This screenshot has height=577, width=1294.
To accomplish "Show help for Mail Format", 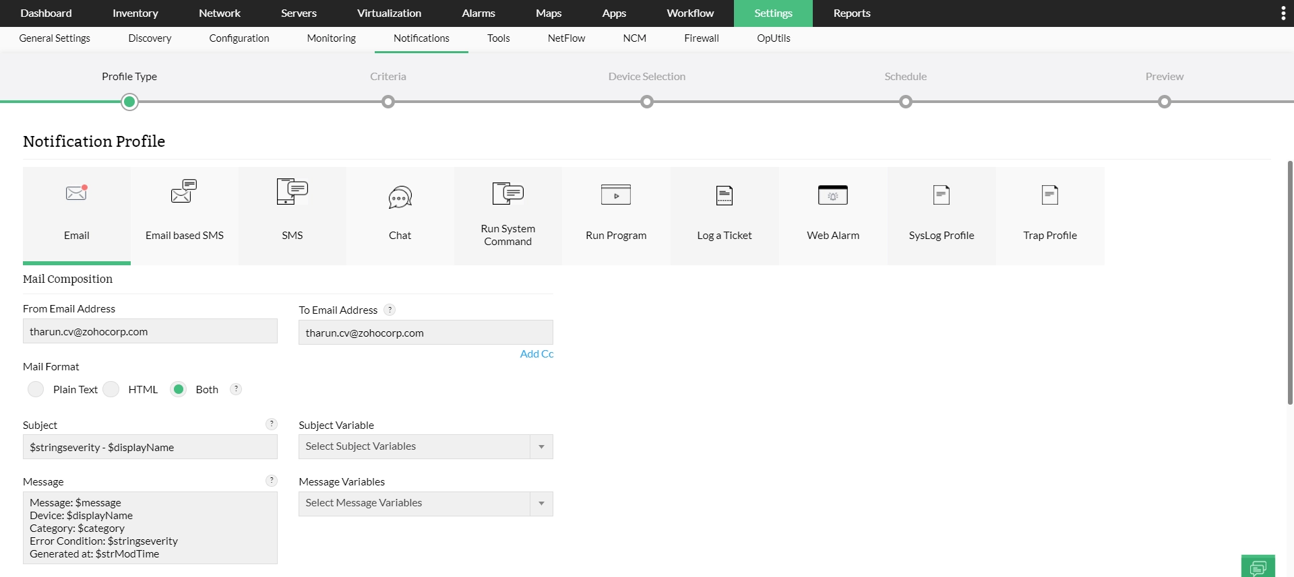I will [236, 389].
